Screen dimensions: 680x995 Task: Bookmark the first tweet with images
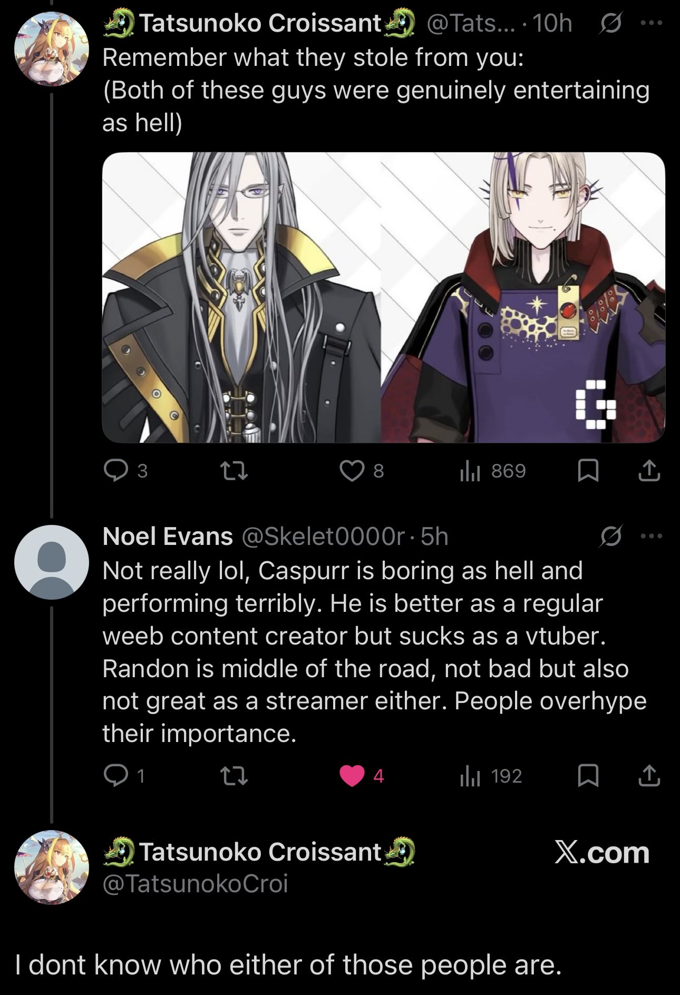(x=588, y=471)
